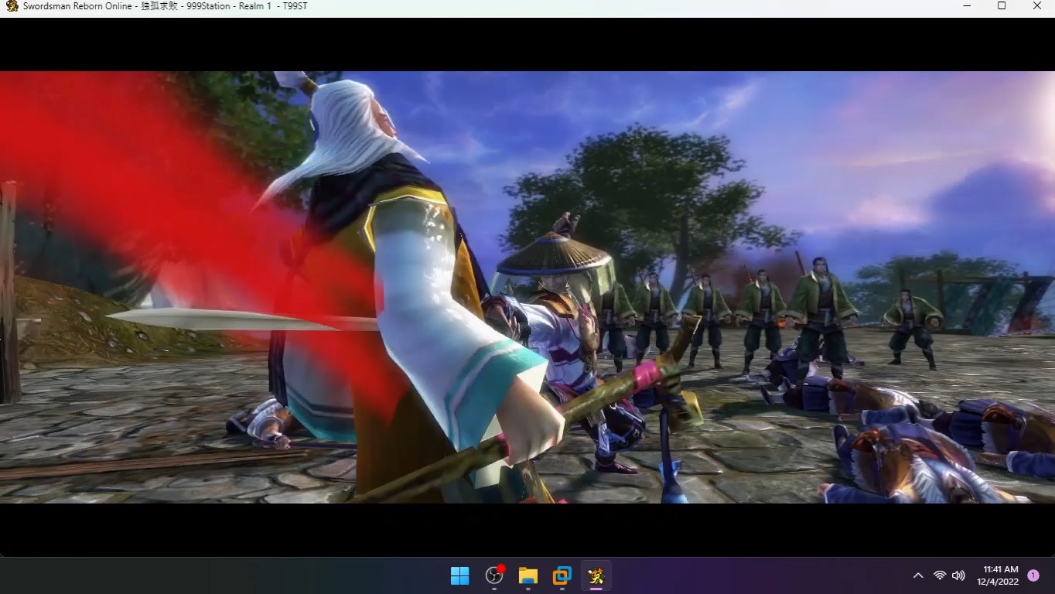Screen dimensions: 1055x594
Task: Open the volume control
Action: (x=959, y=575)
